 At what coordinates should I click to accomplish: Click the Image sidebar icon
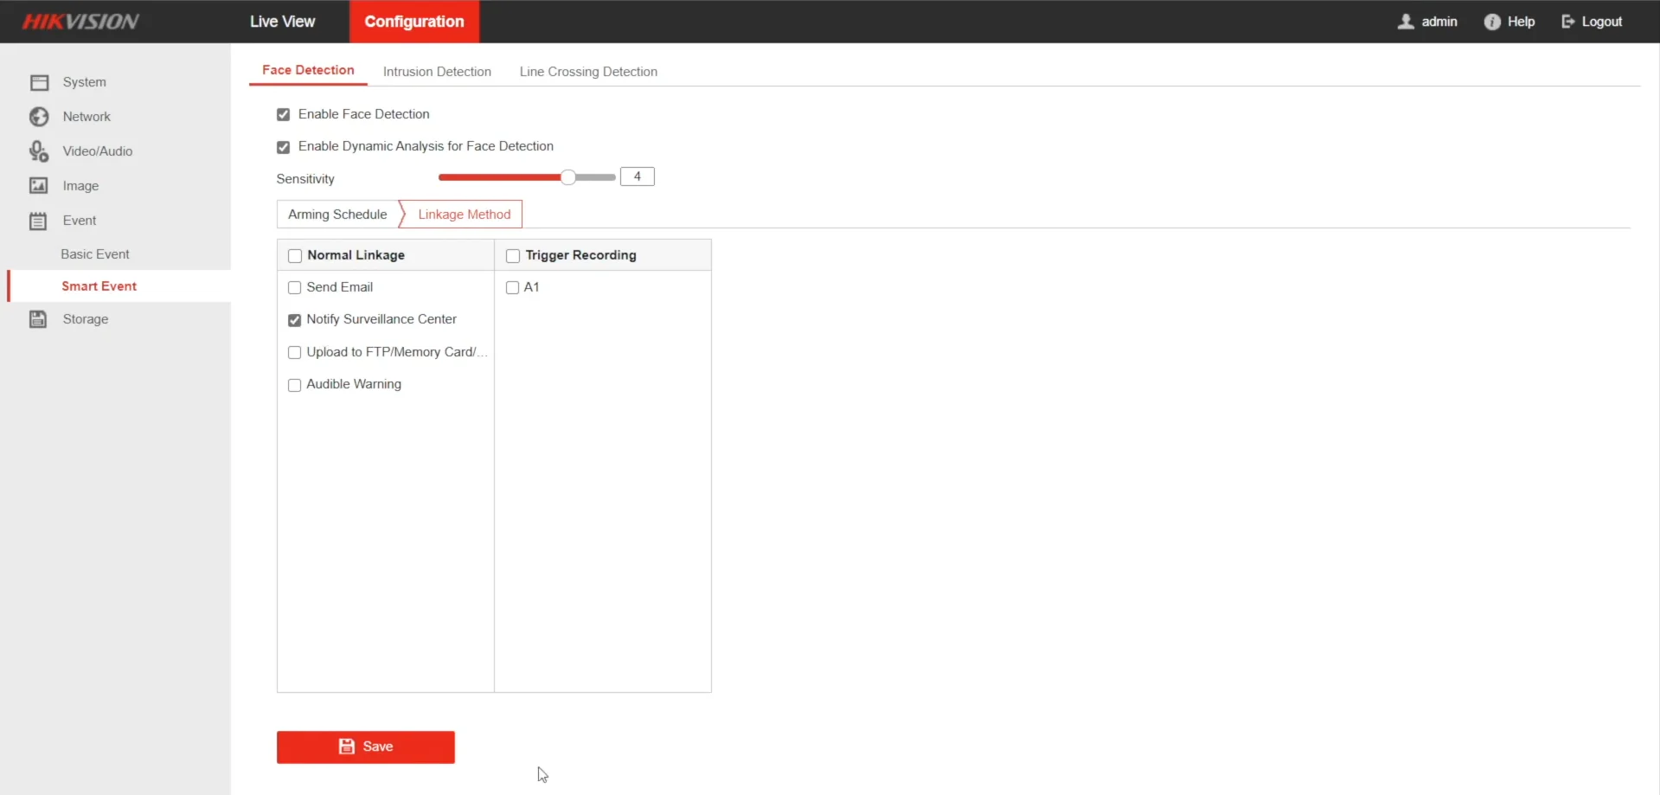pos(39,186)
